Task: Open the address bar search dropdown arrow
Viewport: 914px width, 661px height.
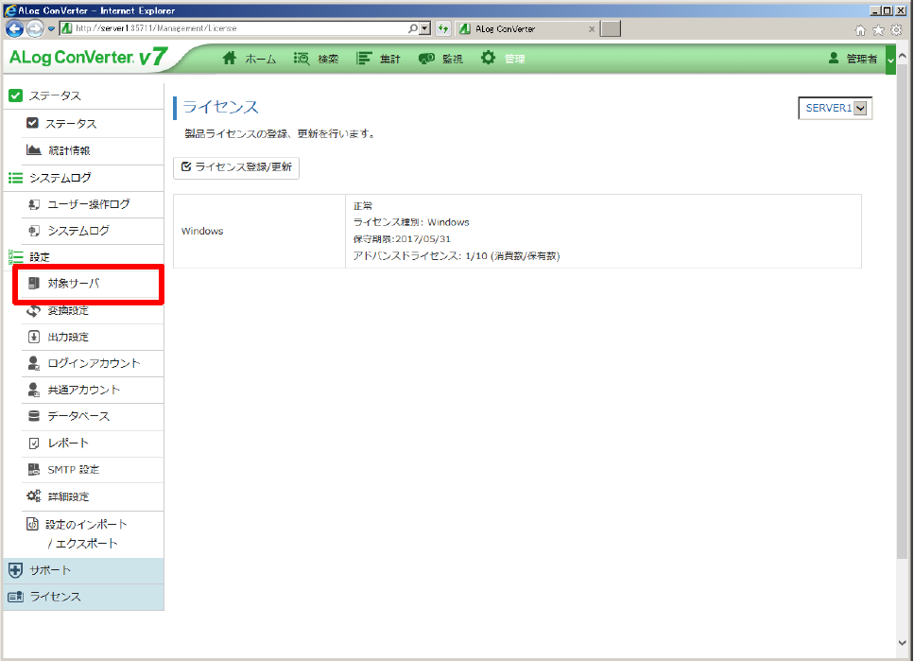Action: coord(425,28)
